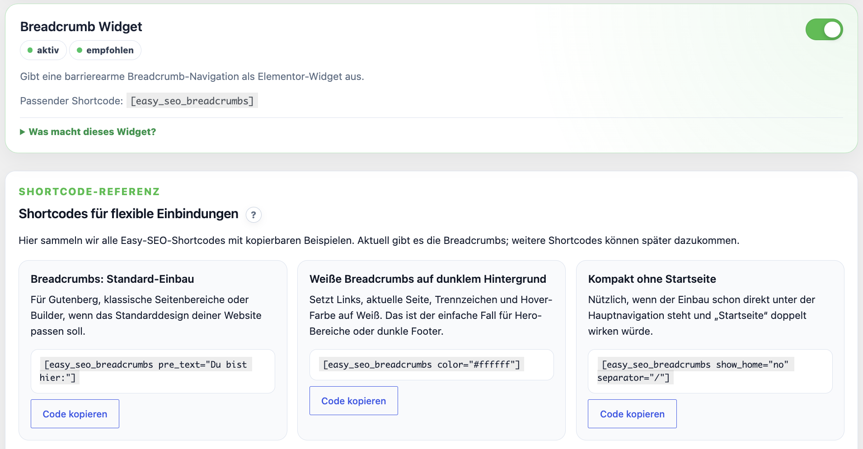The height and width of the screenshot is (449, 863).
Task: Click the 'Gibt eine barrierearme Breadcrumb-Navigation' description
Action: 192,76
